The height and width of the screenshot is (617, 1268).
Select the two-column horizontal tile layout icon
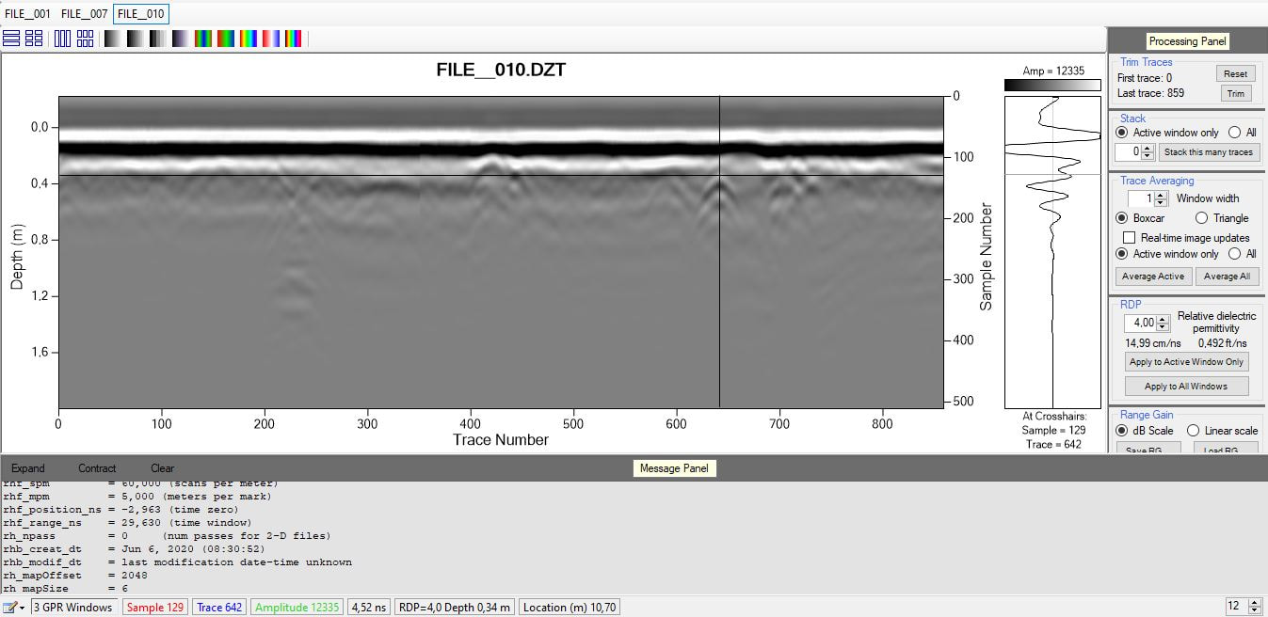click(x=34, y=39)
